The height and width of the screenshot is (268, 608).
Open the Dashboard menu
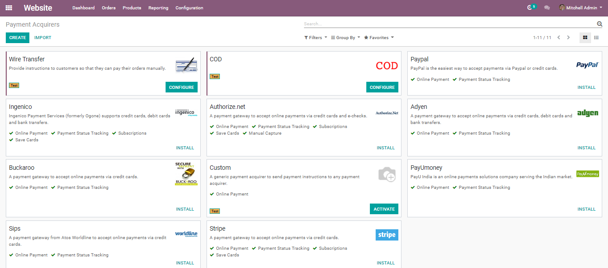click(83, 8)
